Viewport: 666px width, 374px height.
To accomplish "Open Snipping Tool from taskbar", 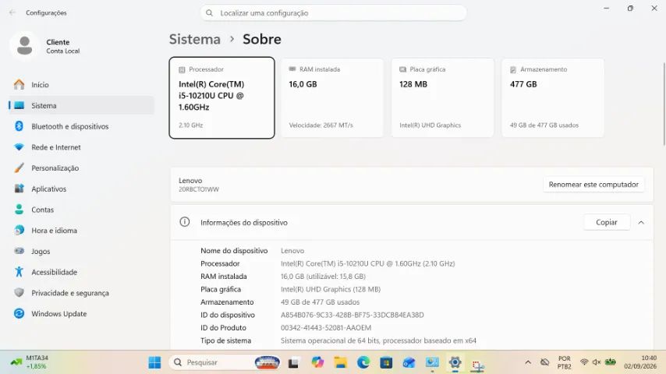I will 478,364.
